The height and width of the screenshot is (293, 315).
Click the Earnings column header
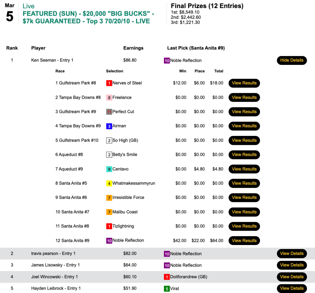click(133, 48)
